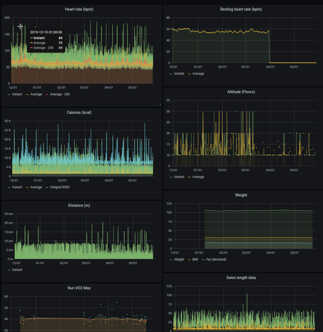Toggle Instant series in Heart rate legend

click(17, 94)
